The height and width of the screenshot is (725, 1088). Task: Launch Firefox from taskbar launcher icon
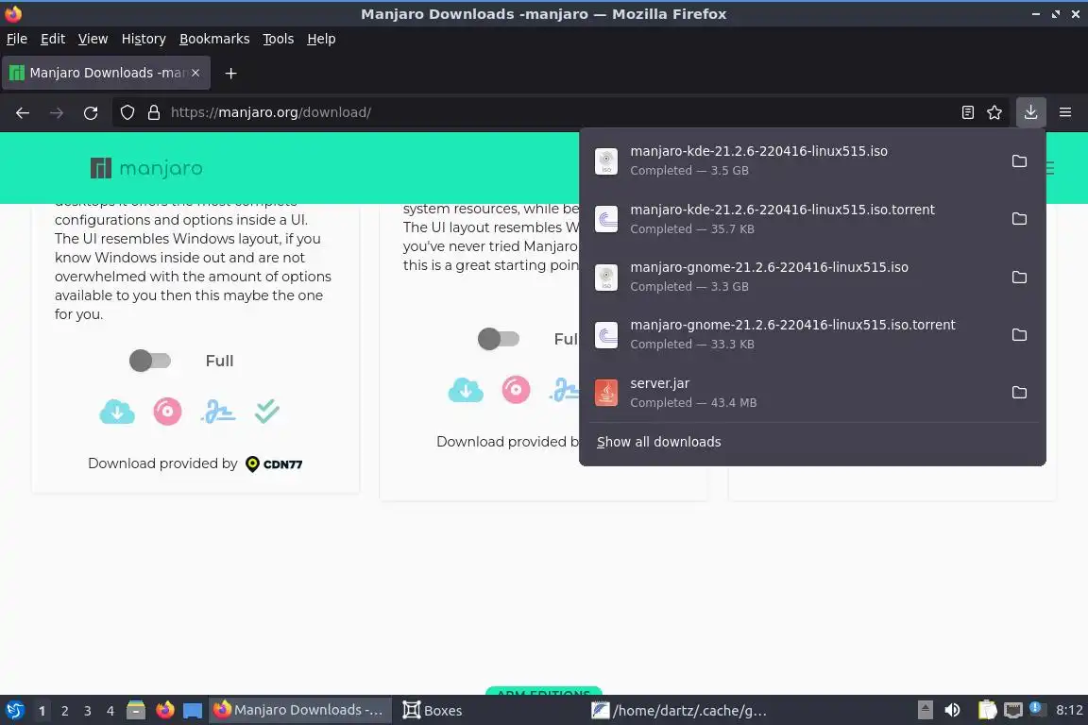tap(165, 711)
